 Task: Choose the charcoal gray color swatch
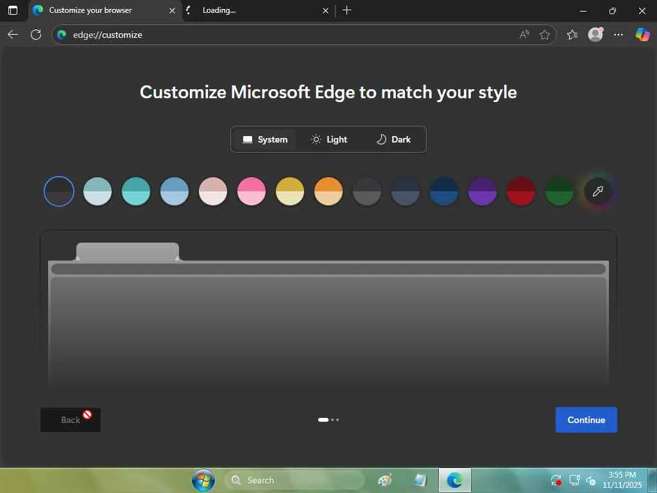coord(367,191)
